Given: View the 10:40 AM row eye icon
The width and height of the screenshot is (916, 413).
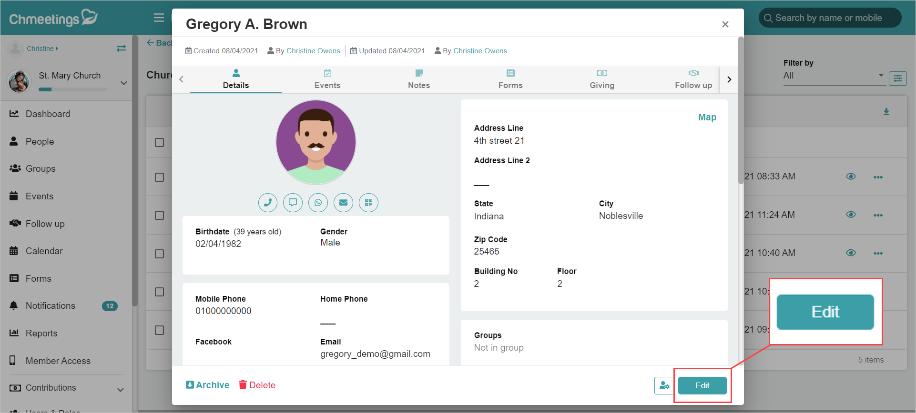Looking at the screenshot, I should click(851, 253).
